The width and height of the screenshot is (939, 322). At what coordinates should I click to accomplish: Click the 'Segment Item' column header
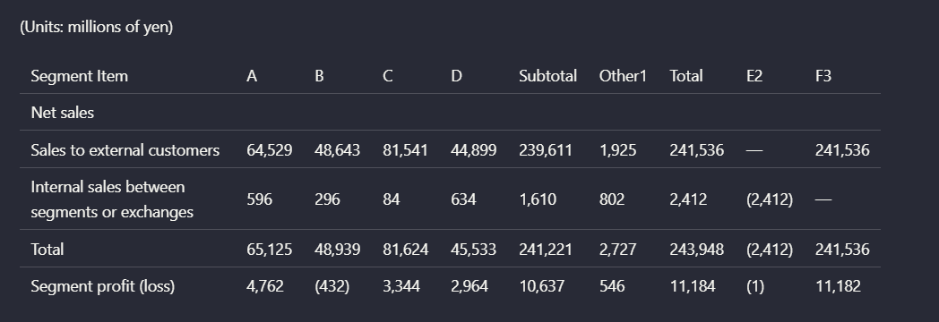pos(79,76)
